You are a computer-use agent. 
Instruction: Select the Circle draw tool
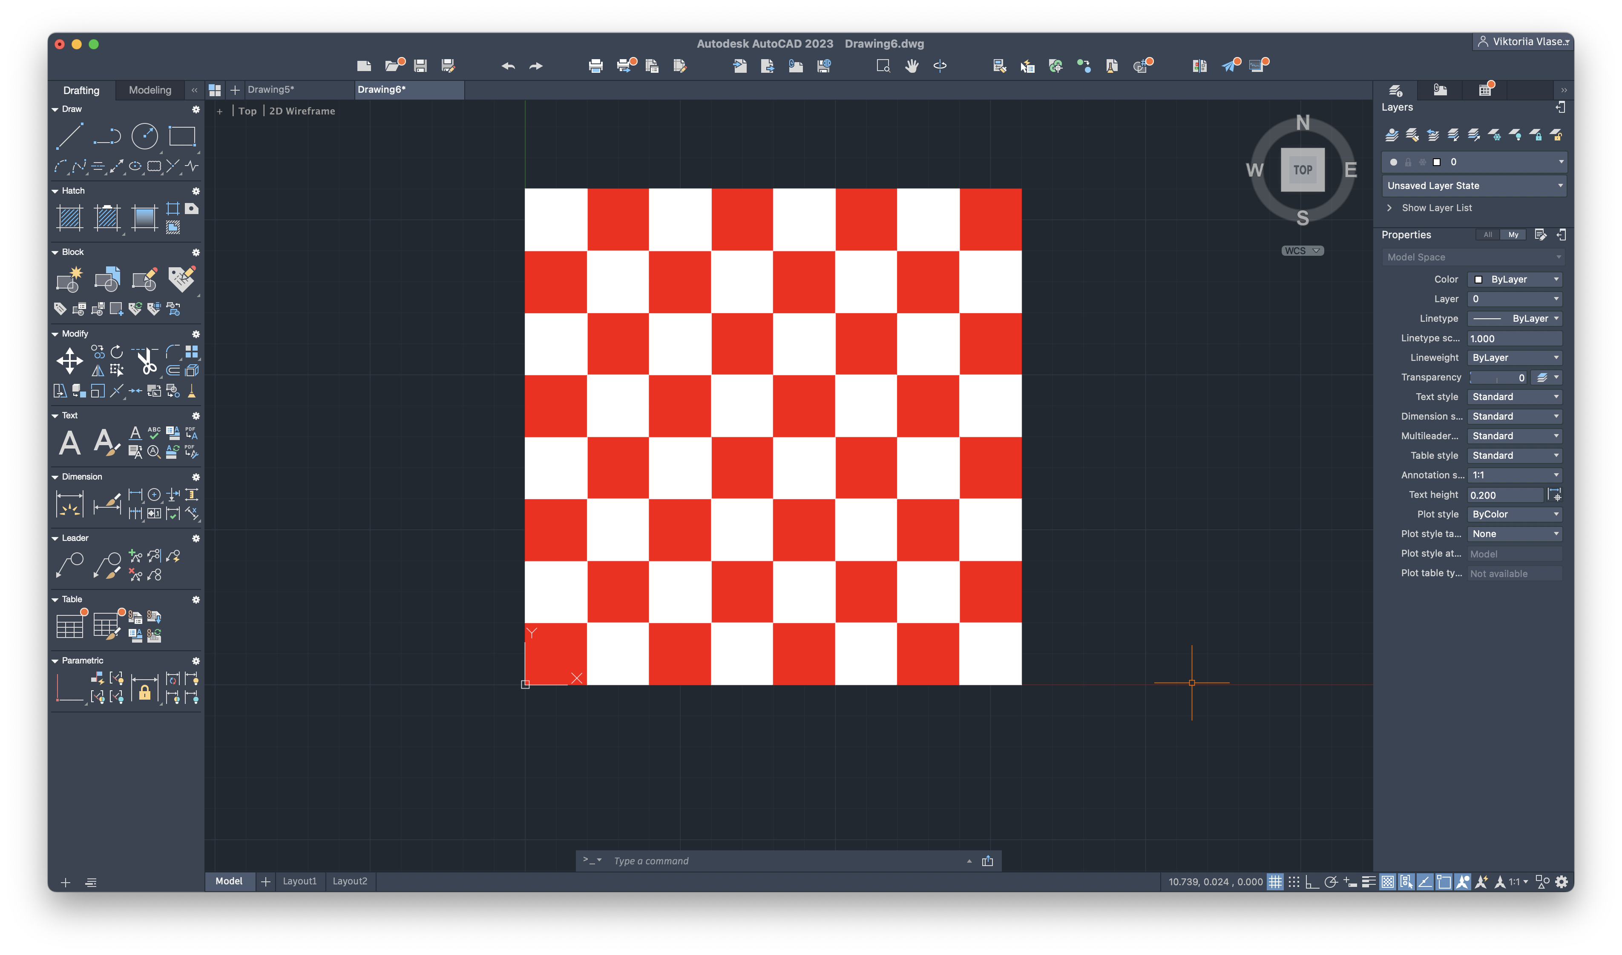tap(144, 137)
